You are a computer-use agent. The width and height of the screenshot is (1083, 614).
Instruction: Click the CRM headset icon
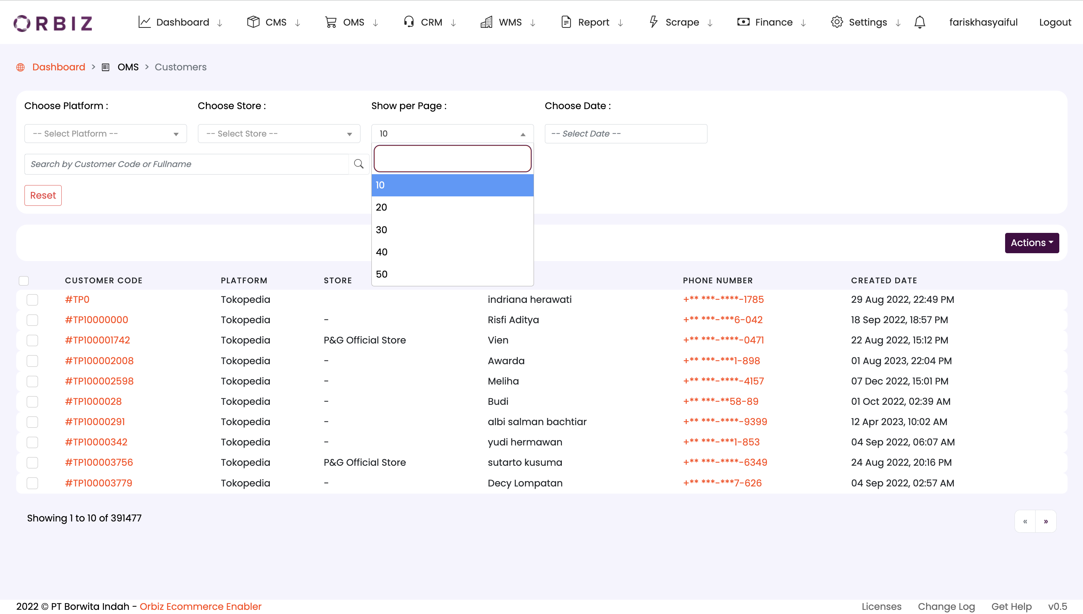409,22
